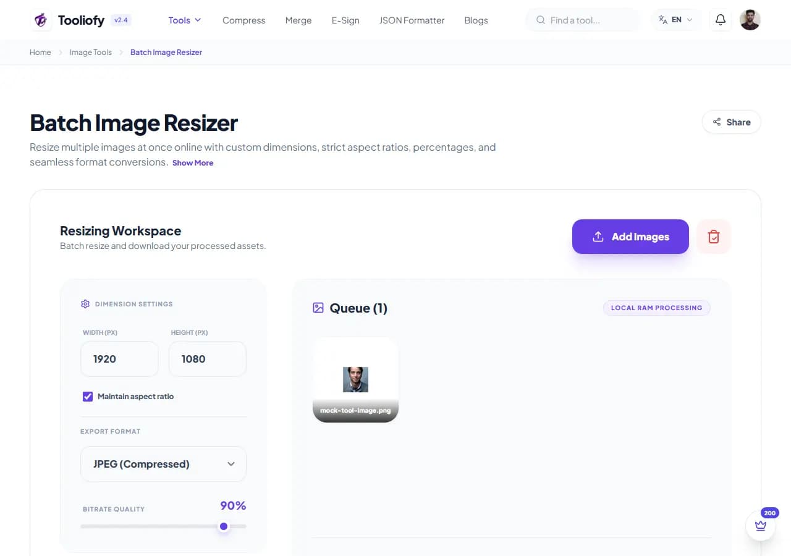This screenshot has width=791, height=556.
Task: Go to Compress in navigation
Action: pyautogui.click(x=243, y=20)
